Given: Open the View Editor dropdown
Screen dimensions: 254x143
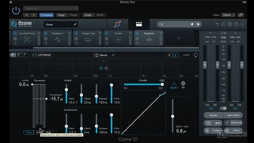Looking at the screenshot, I should click(x=228, y=15).
